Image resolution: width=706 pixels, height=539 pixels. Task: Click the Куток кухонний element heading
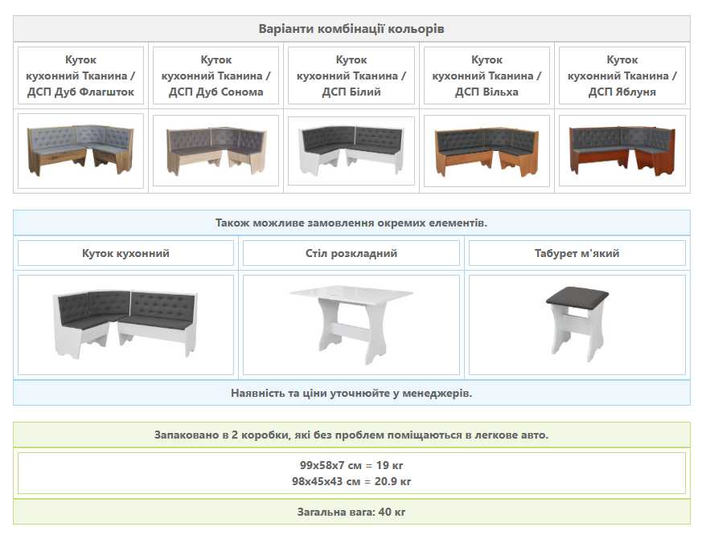(x=125, y=253)
